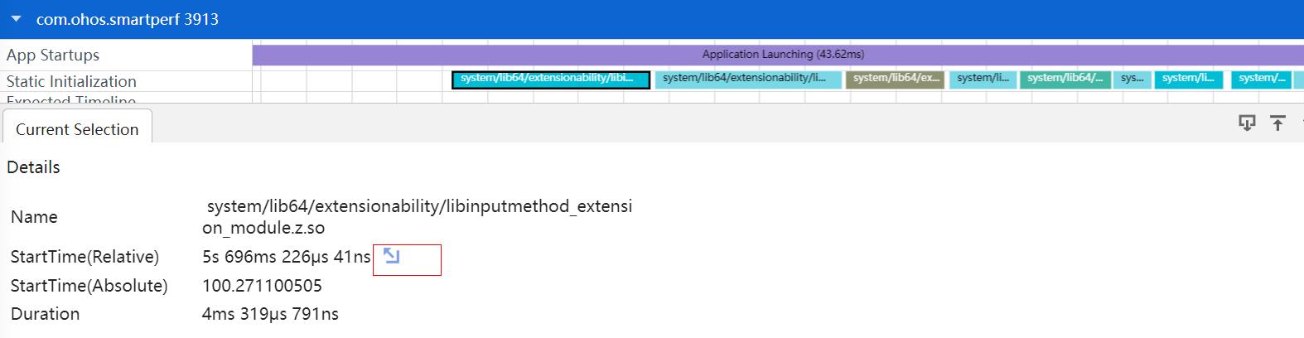Select the second light-blue system/lib64/extensionability/li... slice
Image resolution: width=1304 pixels, height=338 pixels.
(x=748, y=80)
